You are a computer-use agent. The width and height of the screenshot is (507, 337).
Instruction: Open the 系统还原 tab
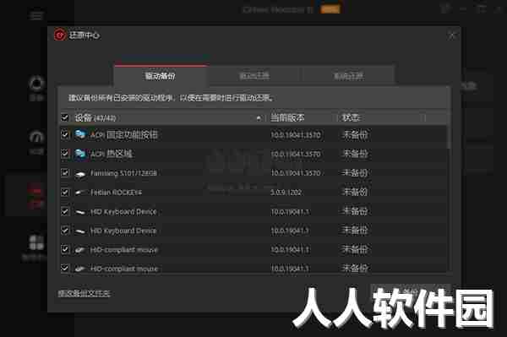[348, 76]
